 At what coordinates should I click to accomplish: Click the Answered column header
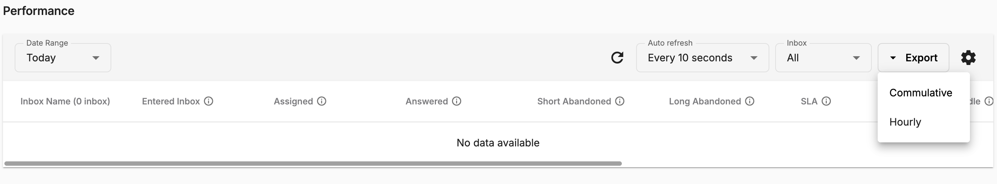(426, 101)
